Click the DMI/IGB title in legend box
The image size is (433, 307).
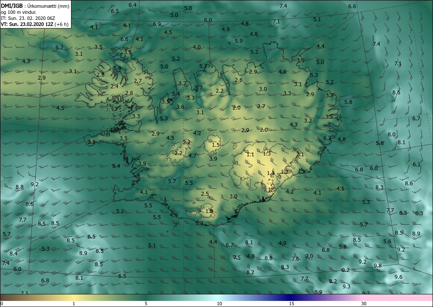(x=11, y=6)
